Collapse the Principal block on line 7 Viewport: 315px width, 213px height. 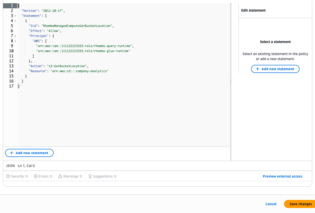click(15, 36)
